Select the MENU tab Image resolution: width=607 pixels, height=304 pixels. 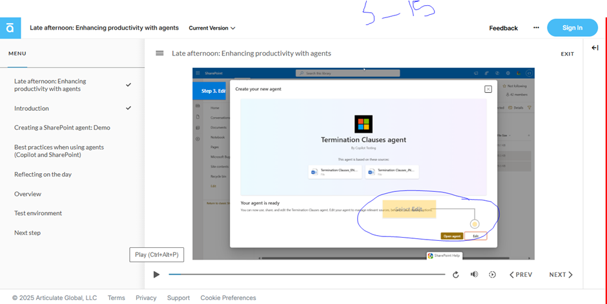pyautogui.click(x=17, y=53)
